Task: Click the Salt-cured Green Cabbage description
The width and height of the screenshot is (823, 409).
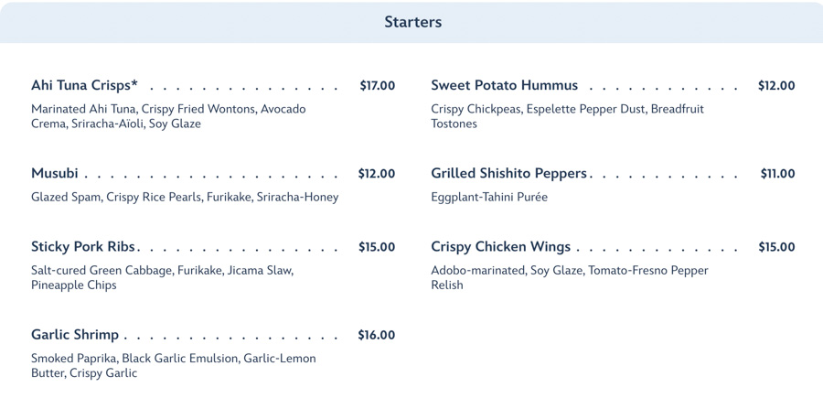Action: click(162, 277)
